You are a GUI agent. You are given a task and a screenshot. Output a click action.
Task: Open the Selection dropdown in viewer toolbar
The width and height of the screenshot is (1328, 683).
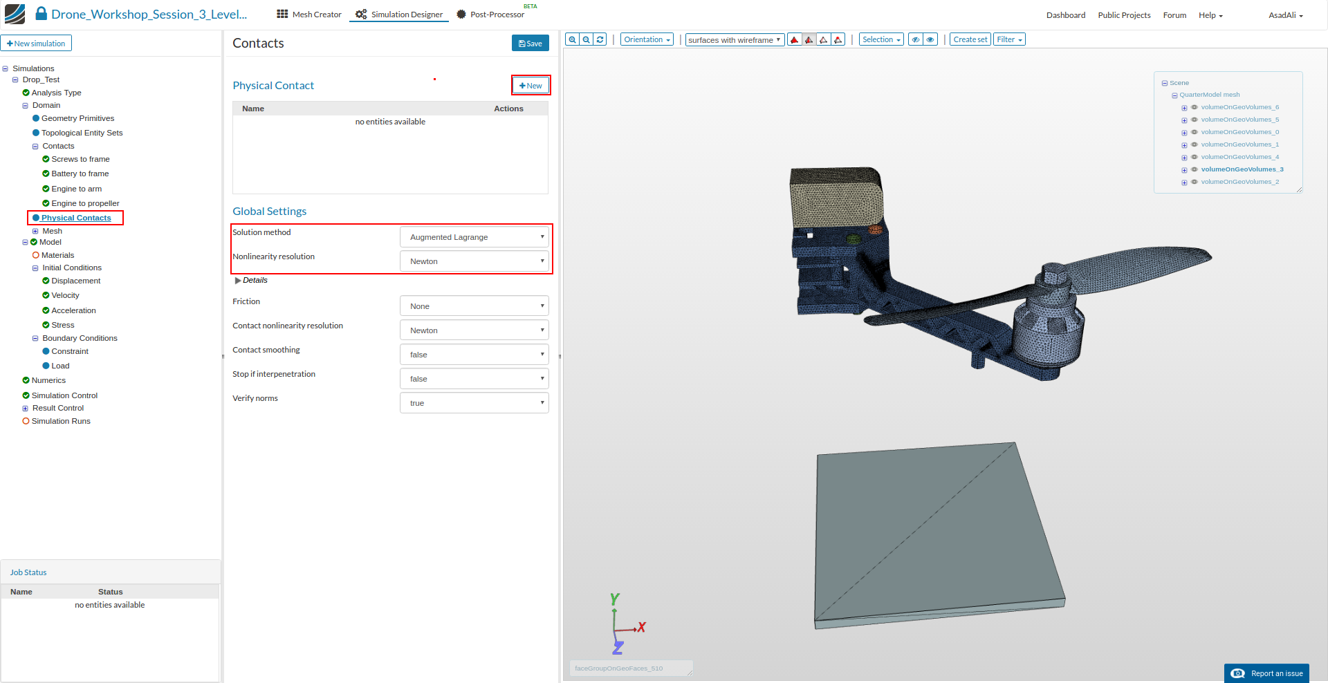tap(881, 39)
